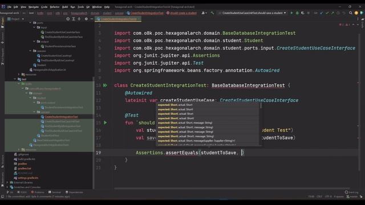Click the Project tool window side button
This screenshot has height=205, width=365.
tap(2, 22)
